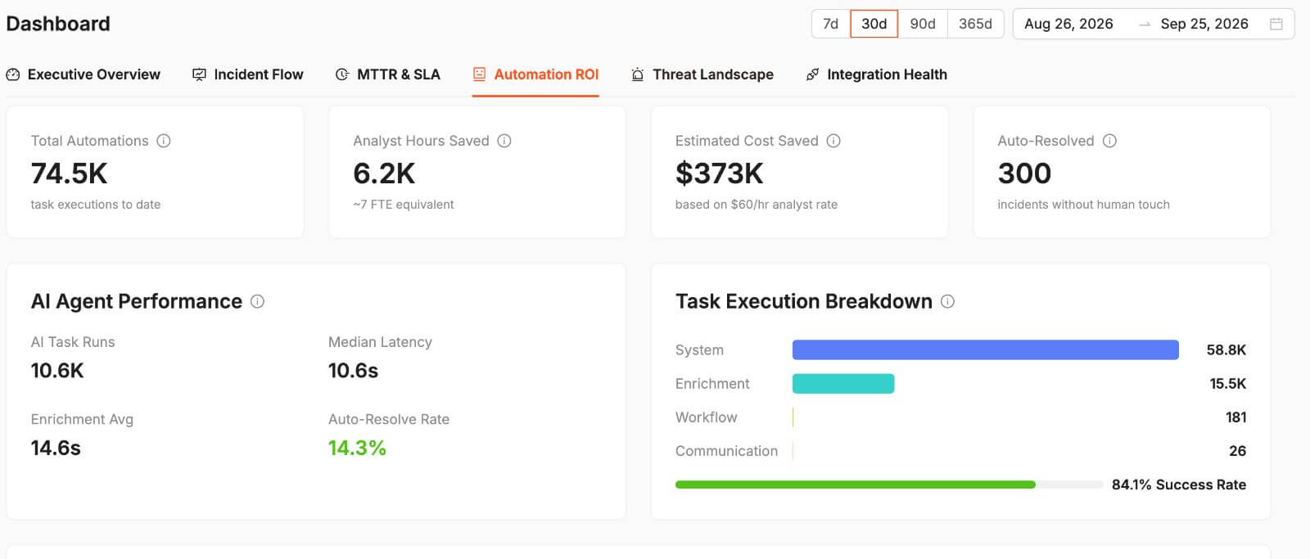The height and width of the screenshot is (559, 1310).
Task: Click the Dashboard page title
Action: point(58,24)
